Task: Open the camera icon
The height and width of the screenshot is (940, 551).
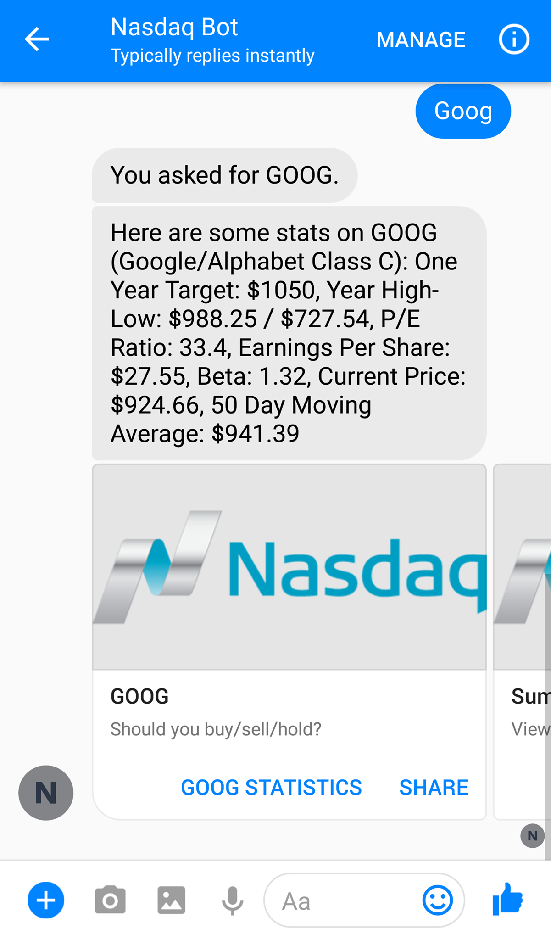Action: click(110, 900)
